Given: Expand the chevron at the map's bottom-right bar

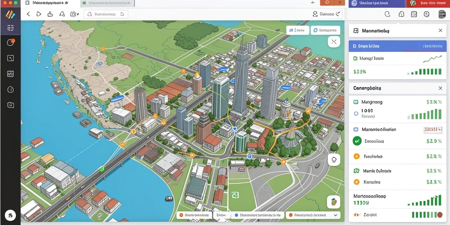Looking at the screenshot, I should click(x=335, y=214).
